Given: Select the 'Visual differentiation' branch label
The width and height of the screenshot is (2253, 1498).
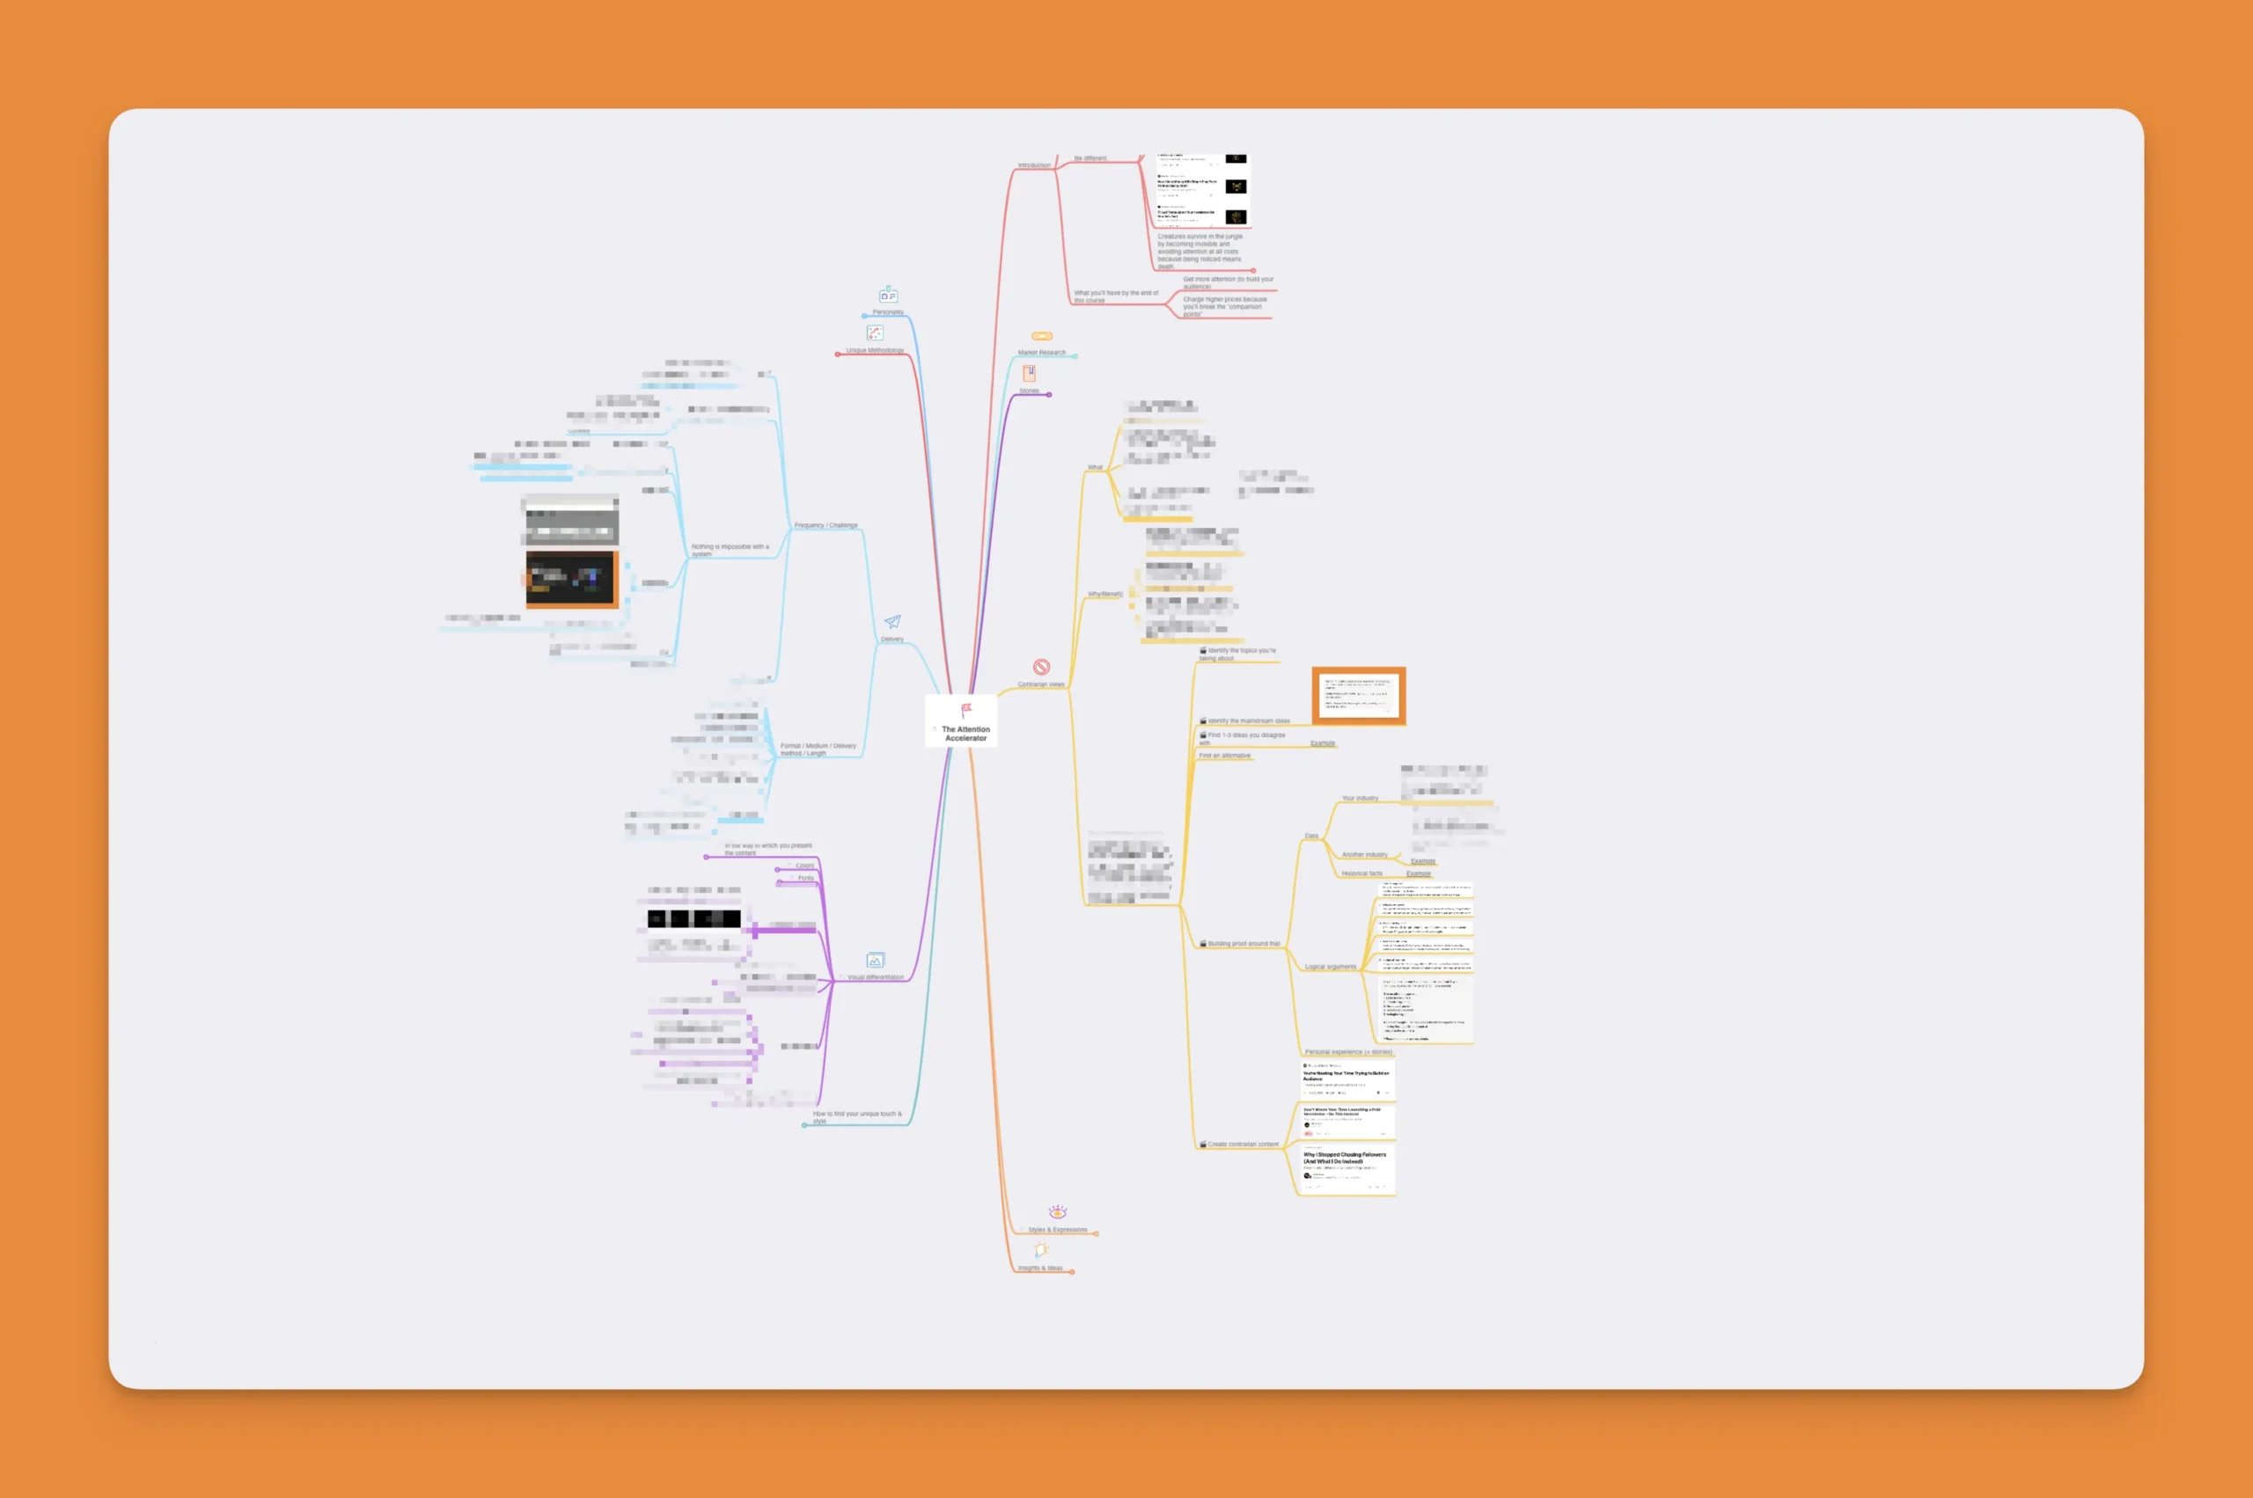Looking at the screenshot, I should 875,977.
